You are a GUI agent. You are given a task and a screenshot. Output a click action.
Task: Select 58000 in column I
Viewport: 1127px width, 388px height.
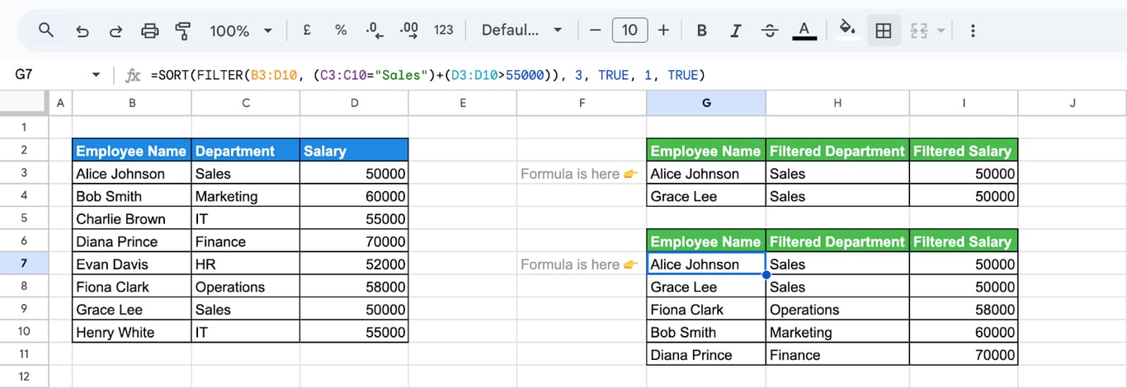(964, 310)
